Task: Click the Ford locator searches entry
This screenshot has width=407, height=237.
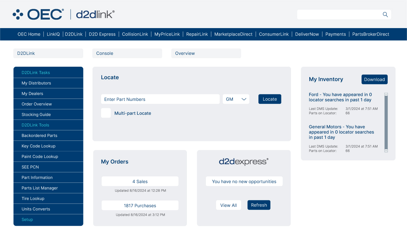Action: click(x=340, y=97)
